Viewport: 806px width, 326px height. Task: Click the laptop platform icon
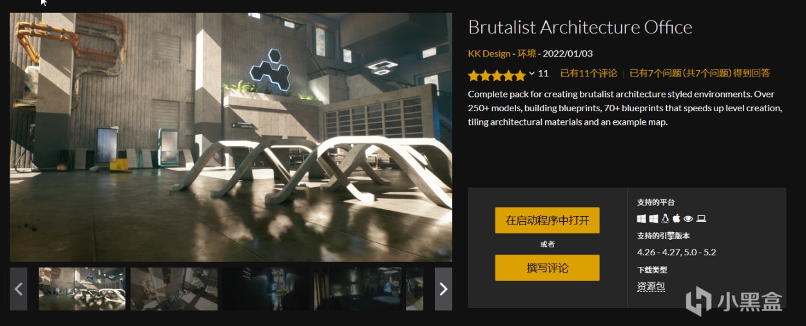701,219
